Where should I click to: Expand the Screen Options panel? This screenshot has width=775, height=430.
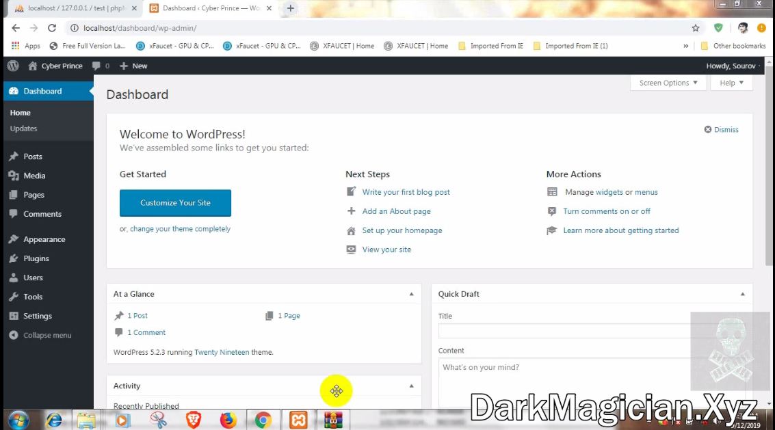point(668,83)
